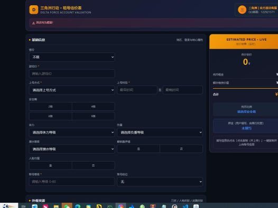278x208 pixels.
Task: Open Microsoft Edge from the taskbar
Action: pos(78,206)
